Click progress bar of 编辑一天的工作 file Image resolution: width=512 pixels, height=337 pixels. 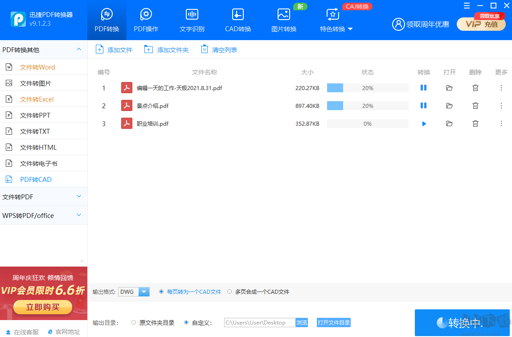(368, 88)
